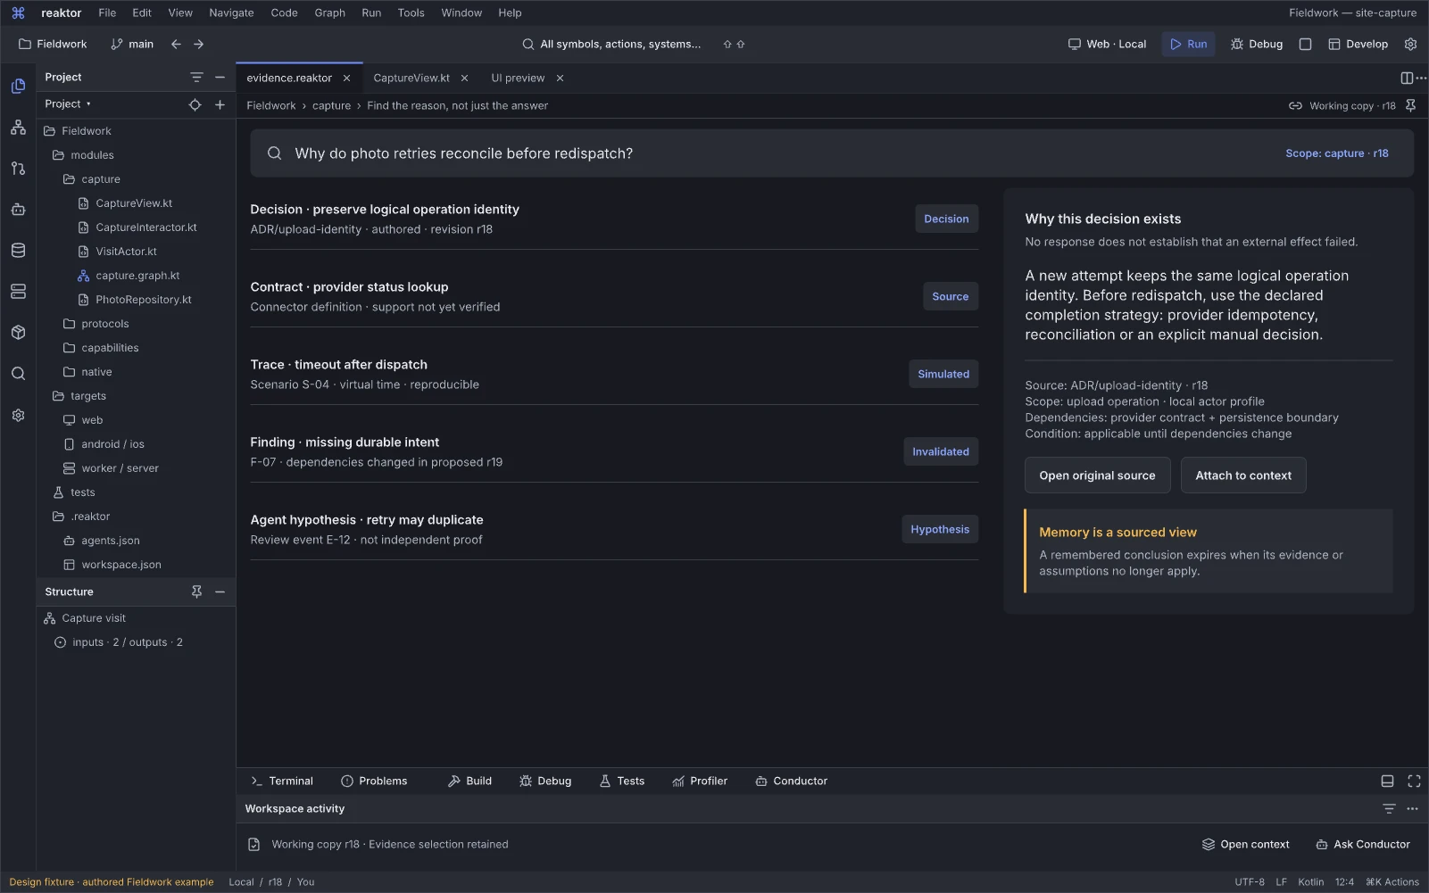Toggle the pin beside Working copy r18
This screenshot has height=893, width=1429.
[1410, 105]
